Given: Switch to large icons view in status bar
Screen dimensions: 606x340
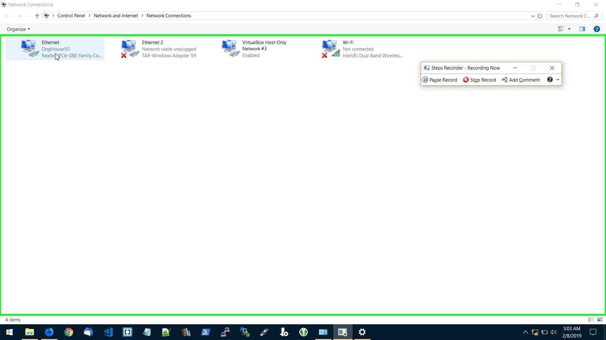Looking at the screenshot, I should tap(600, 320).
